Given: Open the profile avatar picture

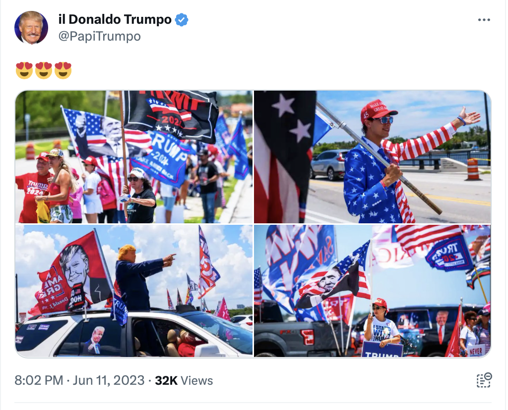Looking at the screenshot, I should coord(31,28).
